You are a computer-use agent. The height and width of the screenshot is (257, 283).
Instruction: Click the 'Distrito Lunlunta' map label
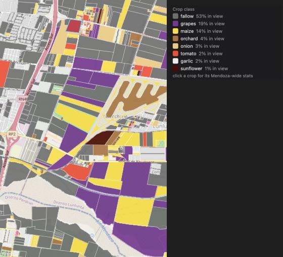coord(68,205)
